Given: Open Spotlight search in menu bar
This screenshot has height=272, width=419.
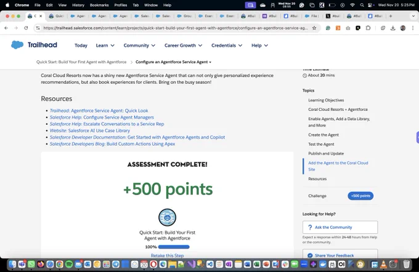Looking at the screenshot, I should 362,5.
